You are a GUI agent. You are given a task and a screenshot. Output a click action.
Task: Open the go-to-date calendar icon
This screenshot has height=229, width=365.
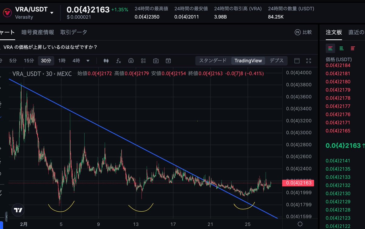point(168,61)
